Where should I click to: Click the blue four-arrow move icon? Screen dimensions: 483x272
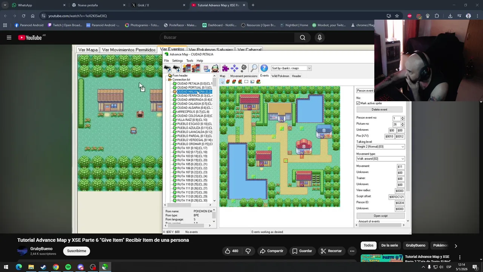[234, 68]
